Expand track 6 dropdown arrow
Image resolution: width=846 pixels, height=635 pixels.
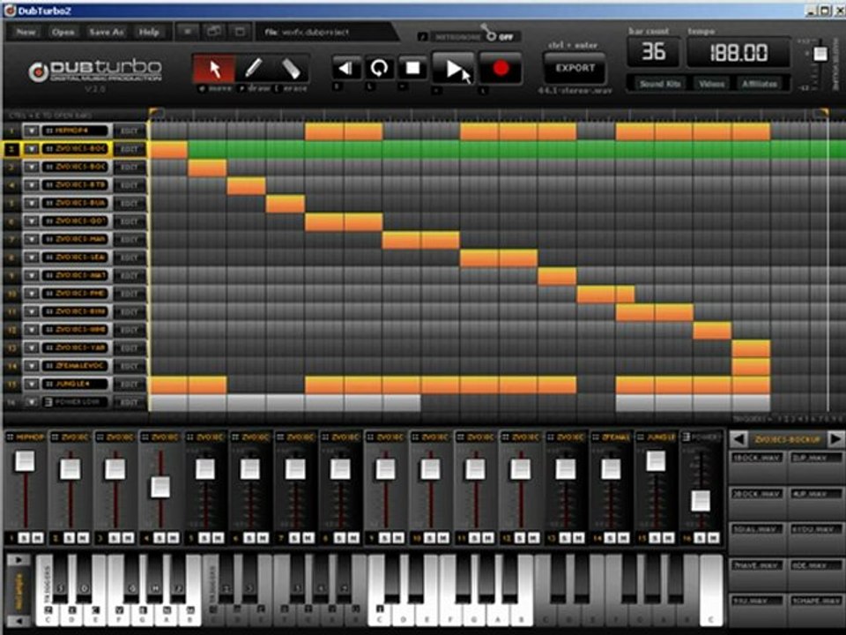point(32,221)
